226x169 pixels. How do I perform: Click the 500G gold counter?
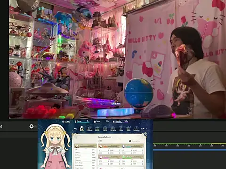pyautogui.click(x=66, y=122)
